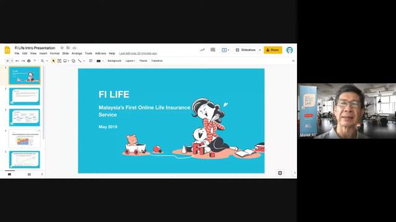
Task: Open the comment history icon
Action: 213,50
